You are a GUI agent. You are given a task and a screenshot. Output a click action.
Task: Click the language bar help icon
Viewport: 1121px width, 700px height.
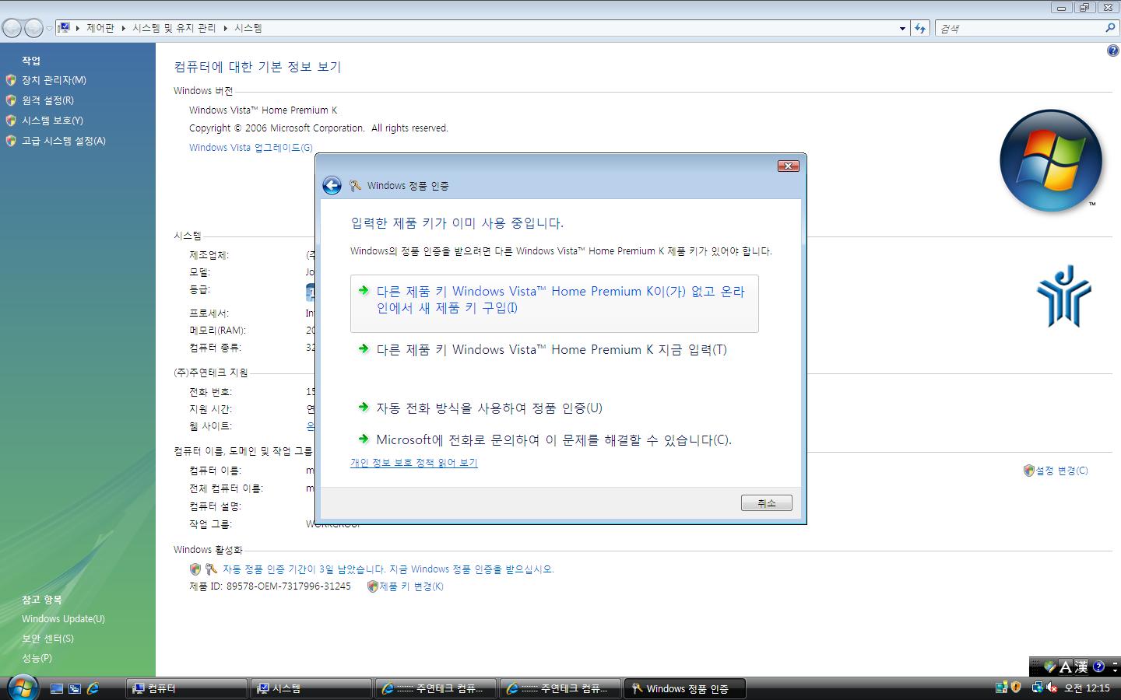(1098, 667)
